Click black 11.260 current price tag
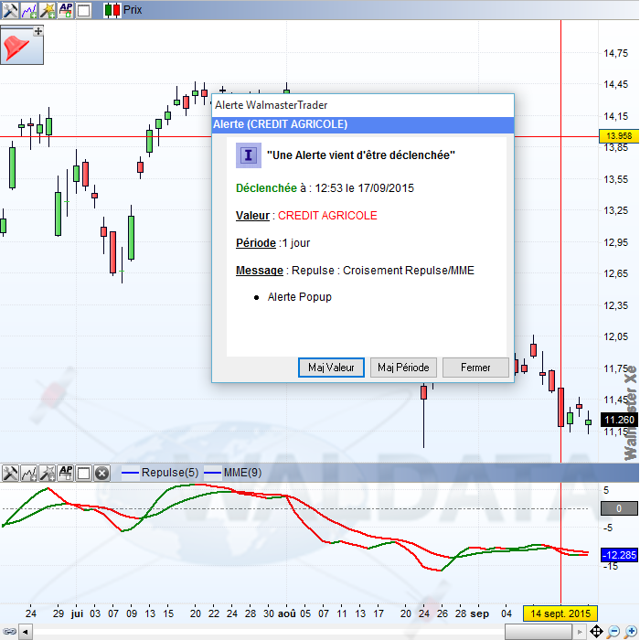The width and height of the screenshot is (640, 640). [619, 420]
